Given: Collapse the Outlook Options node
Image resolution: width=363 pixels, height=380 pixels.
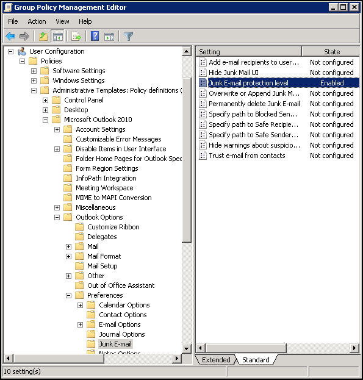Looking at the screenshot, I should click(x=57, y=217).
